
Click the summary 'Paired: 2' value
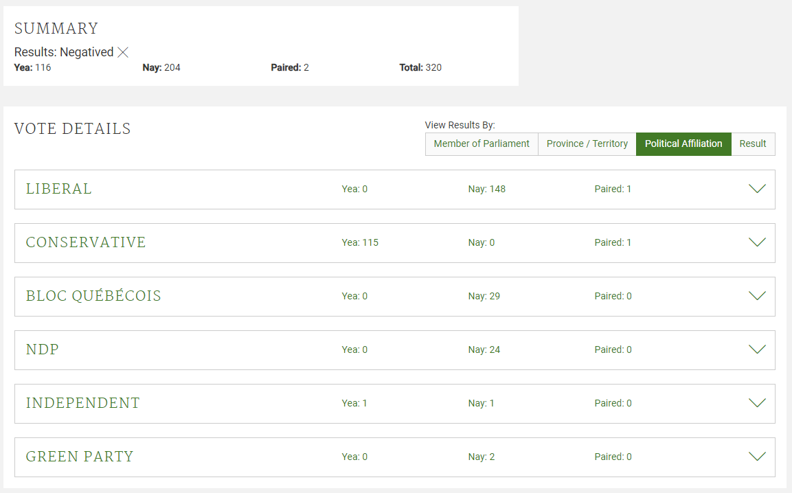[x=290, y=68]
